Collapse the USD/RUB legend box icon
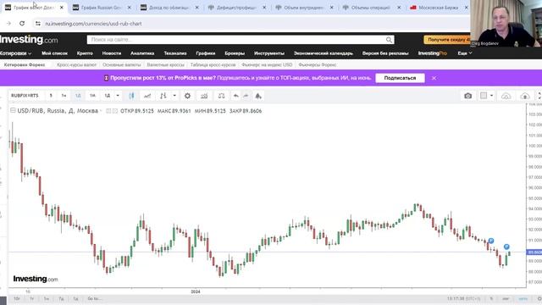Screen dimensions: 542x305 pyautogui.click(x=13, y=111)
